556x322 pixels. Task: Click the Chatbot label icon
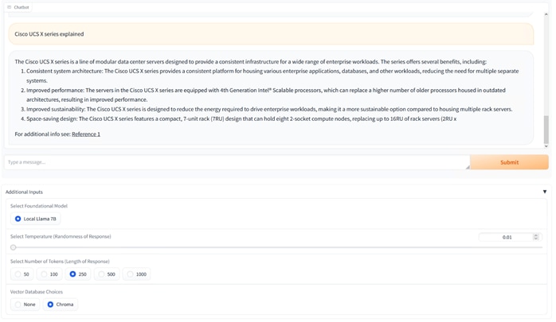coord(10,7)
